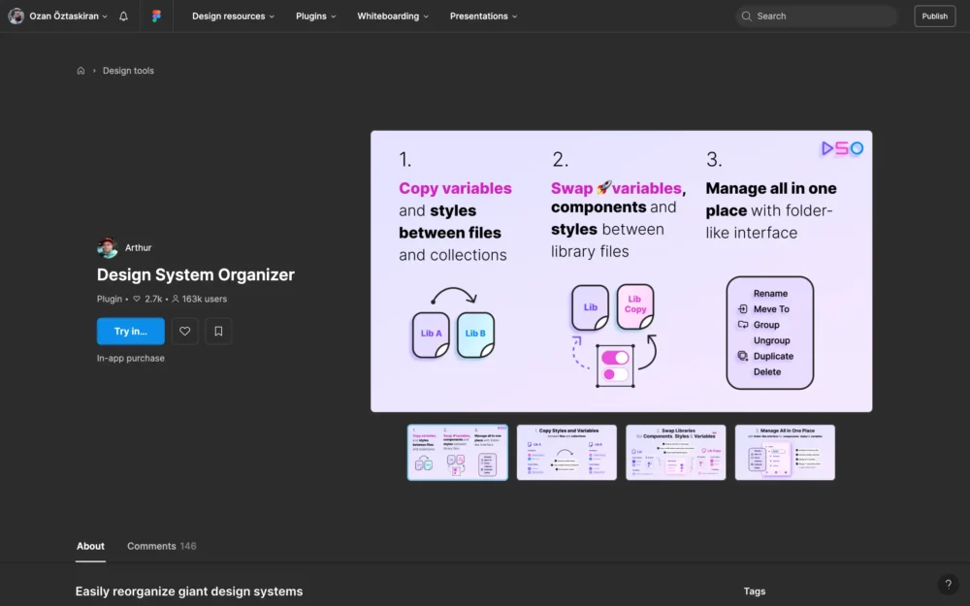This screenshot has width=970, height=606.
Task: Select the About tab
Action: point(90,546)
